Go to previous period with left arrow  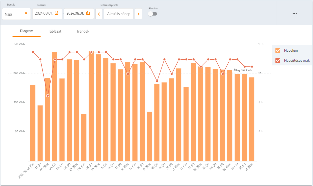[x=99, y=14]
